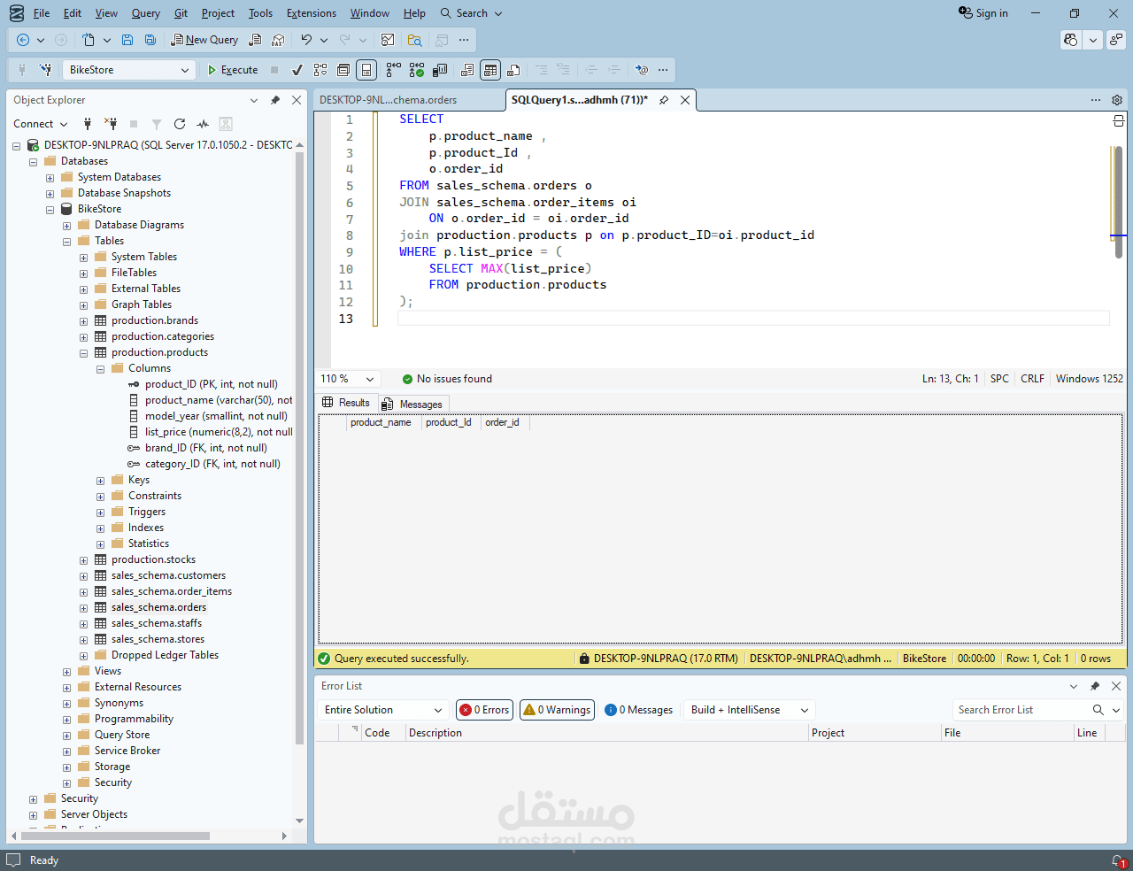Open a New Query window
Image resolution: width=1133 pixels, height=871 pixels.
point(204,40)
